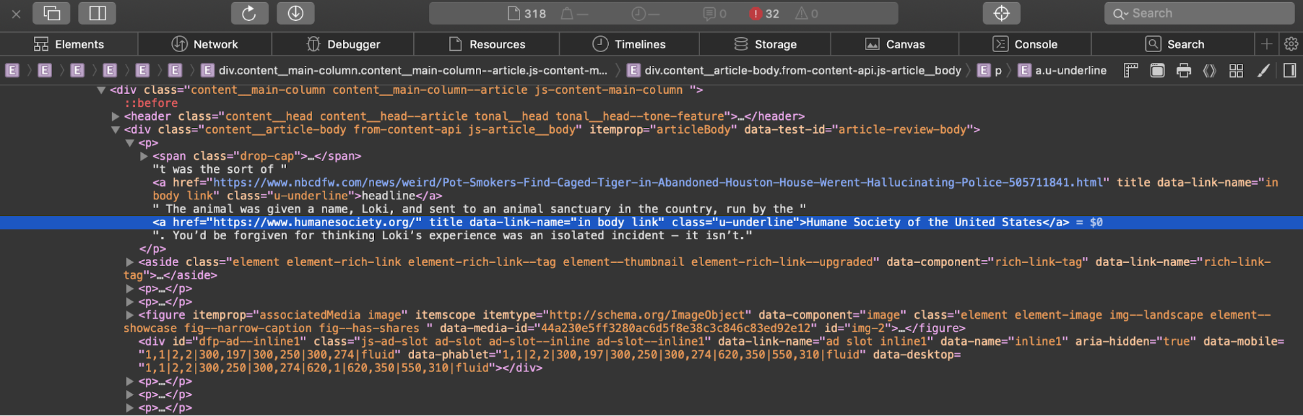Open the inspector settings gear
This screenshot has width=1303, height=416.
(x=1291, y=44)
